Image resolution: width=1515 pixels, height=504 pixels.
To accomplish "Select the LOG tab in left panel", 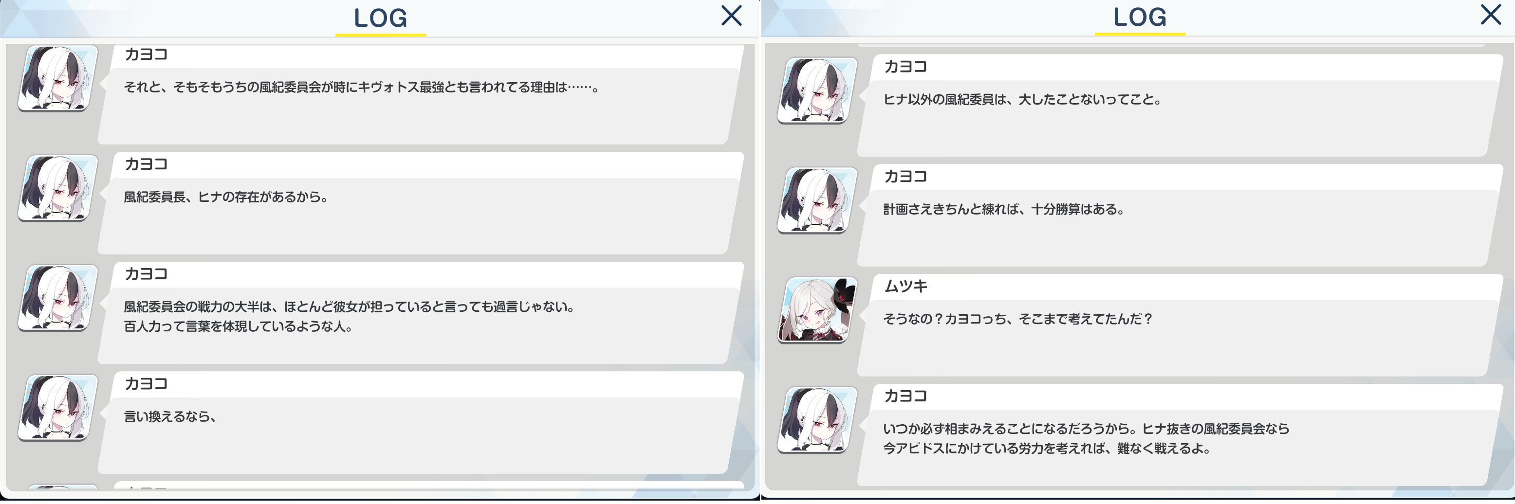I will coord(381,19).
